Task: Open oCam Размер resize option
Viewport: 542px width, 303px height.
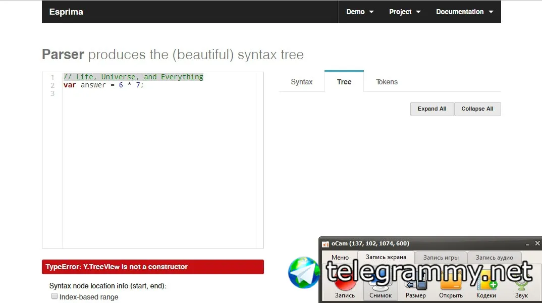Action: (416, 284)
